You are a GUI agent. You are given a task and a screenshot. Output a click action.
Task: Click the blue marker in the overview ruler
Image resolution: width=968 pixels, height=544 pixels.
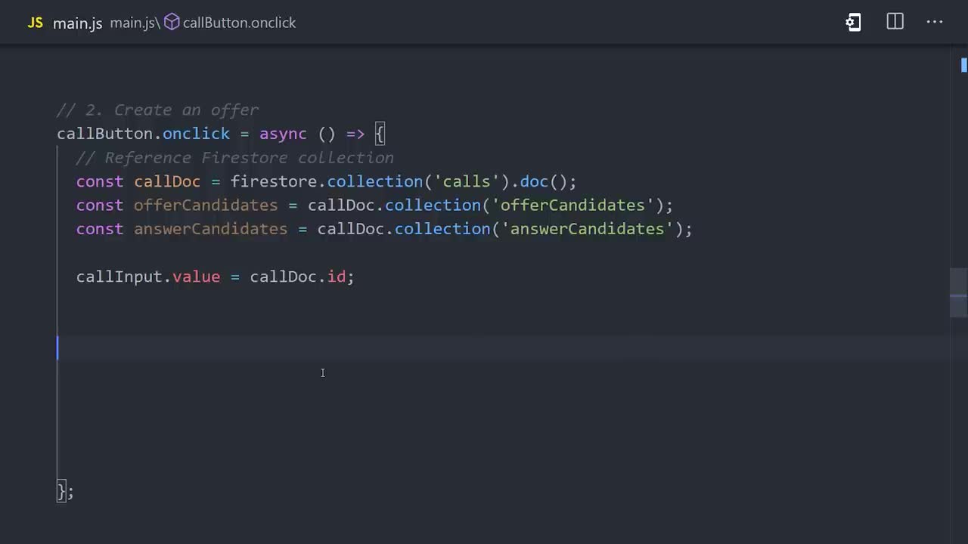964,65
